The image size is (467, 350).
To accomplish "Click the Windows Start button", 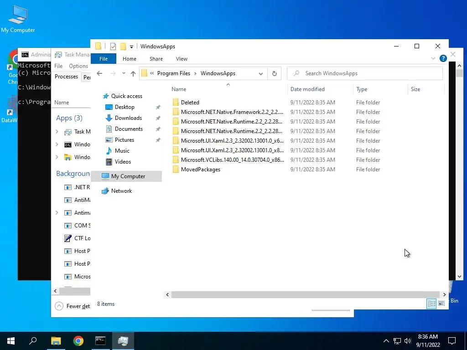I will (x=11, y=341).
